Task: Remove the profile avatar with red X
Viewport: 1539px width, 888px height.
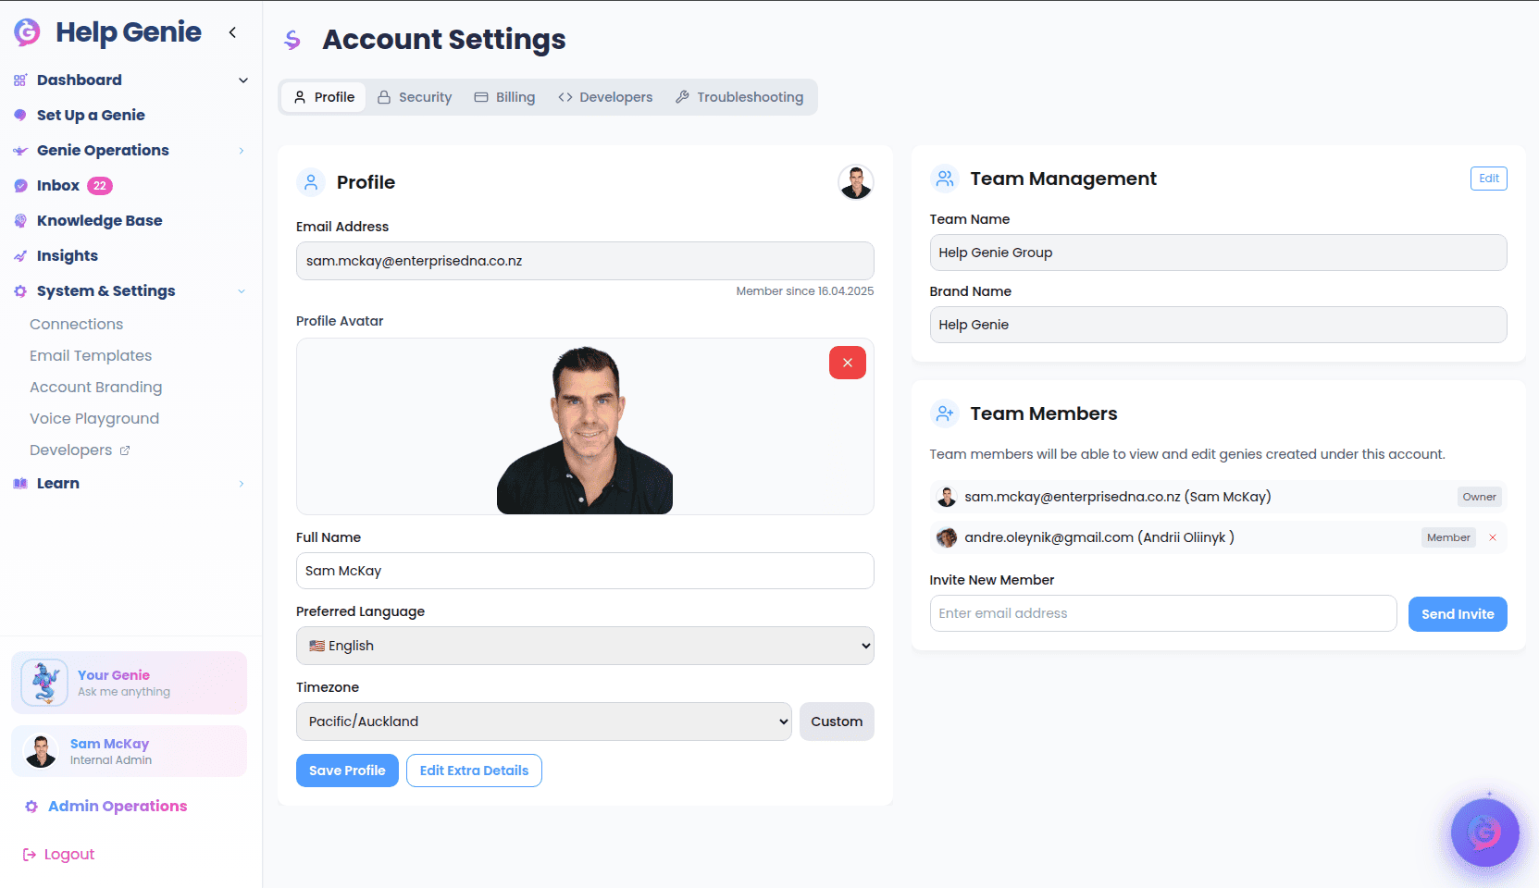Action: pyautogui.click(x=848, y=363)
